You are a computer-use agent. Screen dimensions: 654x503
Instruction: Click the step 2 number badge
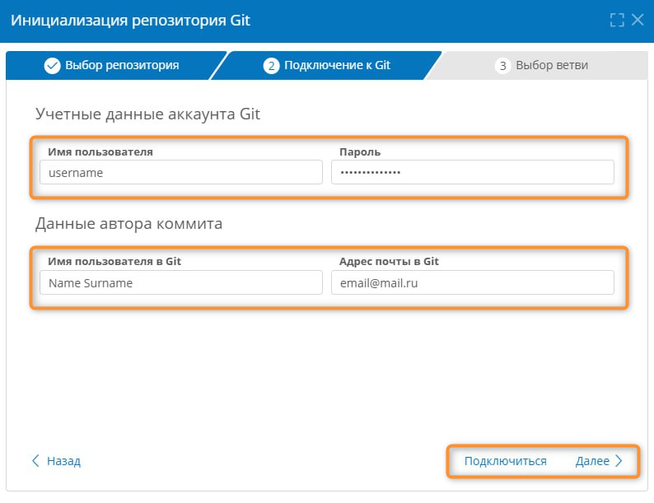[271, 66]
